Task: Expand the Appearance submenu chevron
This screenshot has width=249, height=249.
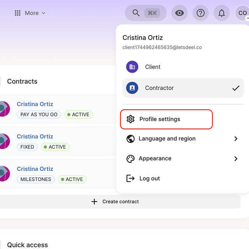Action: (236, 158)
